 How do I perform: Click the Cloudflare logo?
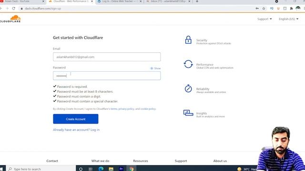click(x=10, y=19)
